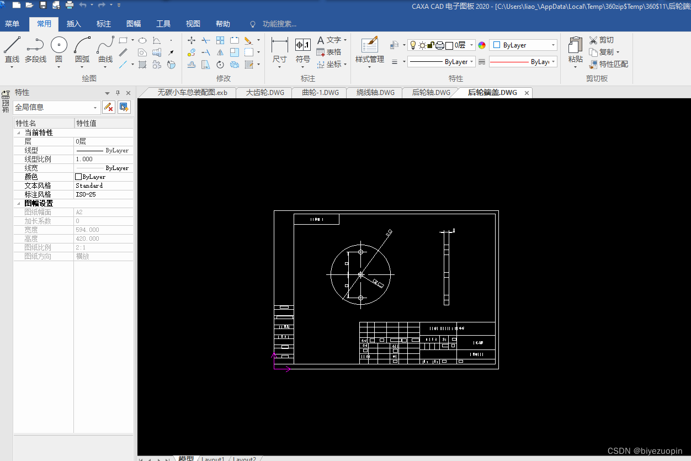Viewport: 691px width, 461px height.
Task: Click the undo arrow icon
Action: (83, 5)
